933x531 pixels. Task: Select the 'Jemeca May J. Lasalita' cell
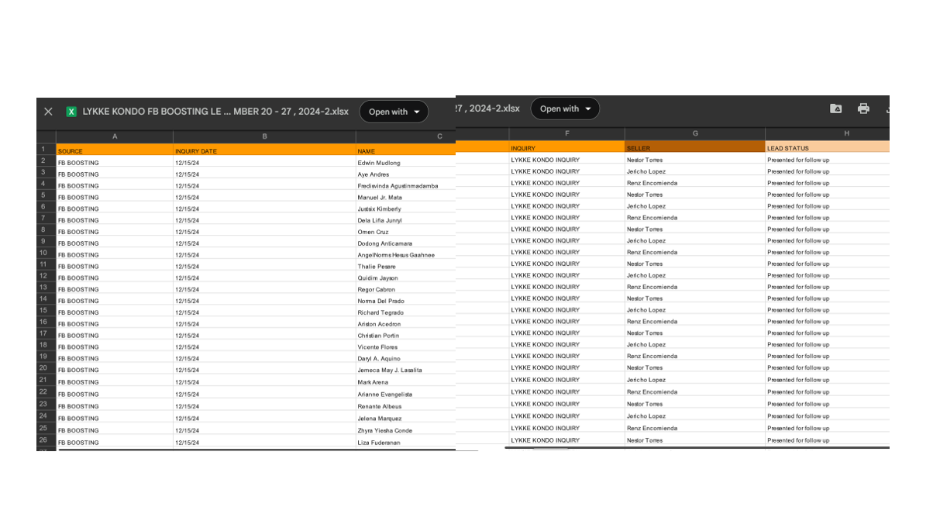(405, 370)
